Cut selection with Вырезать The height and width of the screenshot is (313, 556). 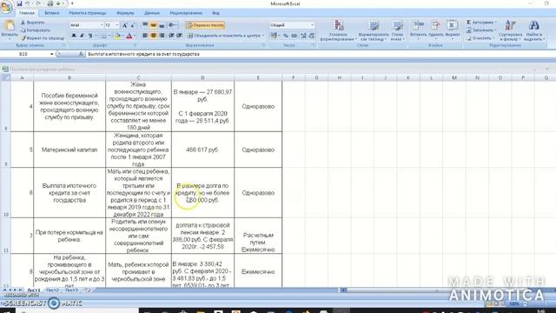pos(33,23)
